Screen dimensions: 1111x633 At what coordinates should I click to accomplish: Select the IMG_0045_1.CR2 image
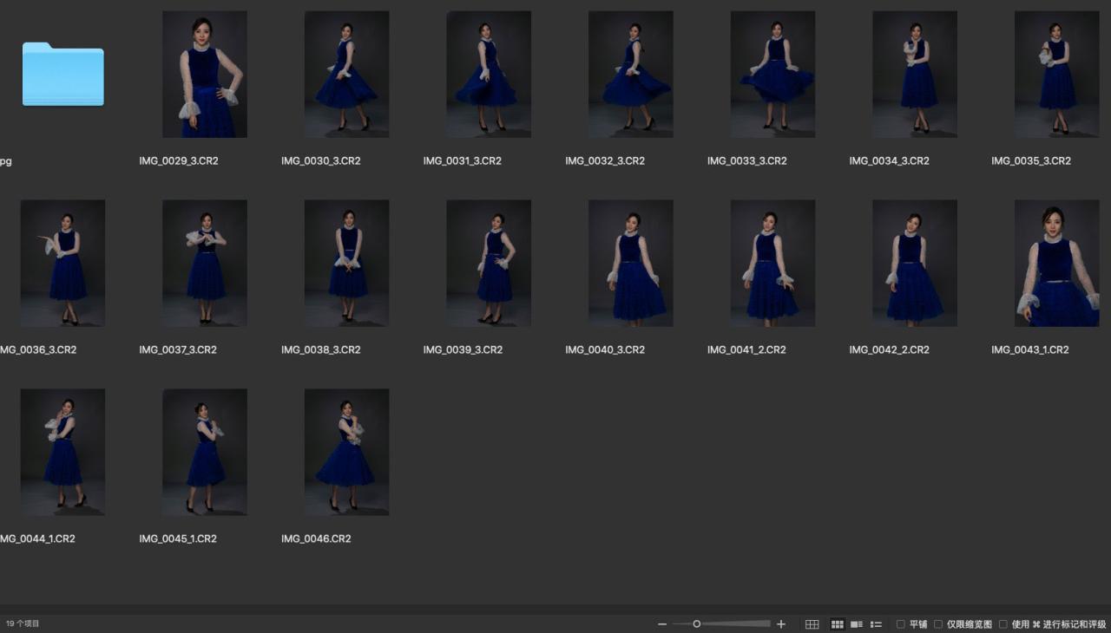[205, 452]
